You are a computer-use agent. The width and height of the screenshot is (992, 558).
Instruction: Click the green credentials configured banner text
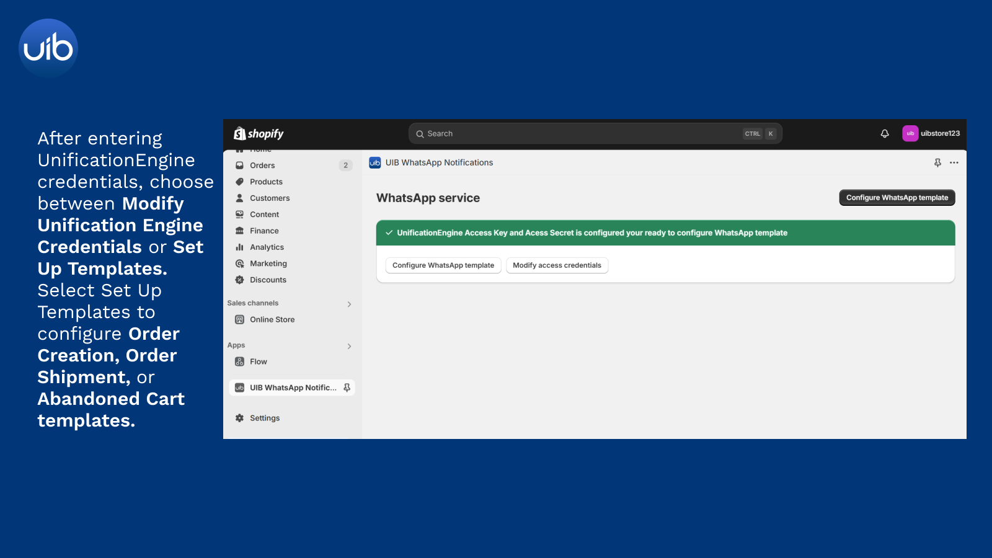(x=592, y=233)
